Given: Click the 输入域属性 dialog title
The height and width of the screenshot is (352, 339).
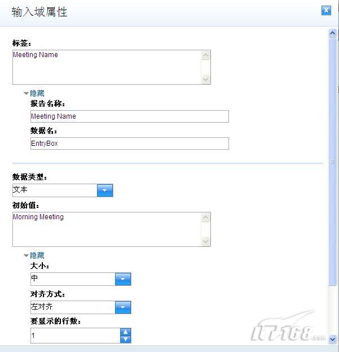Looking at the screenshot, I should pyautogui.click(x=39, y=12).
